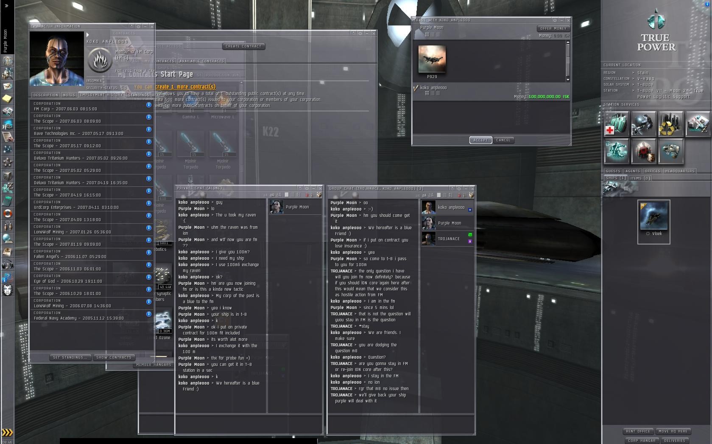Screen dimensions: 712x444
Task: Select TROJANACE in the group chat member list
Action: coord(447,239)
